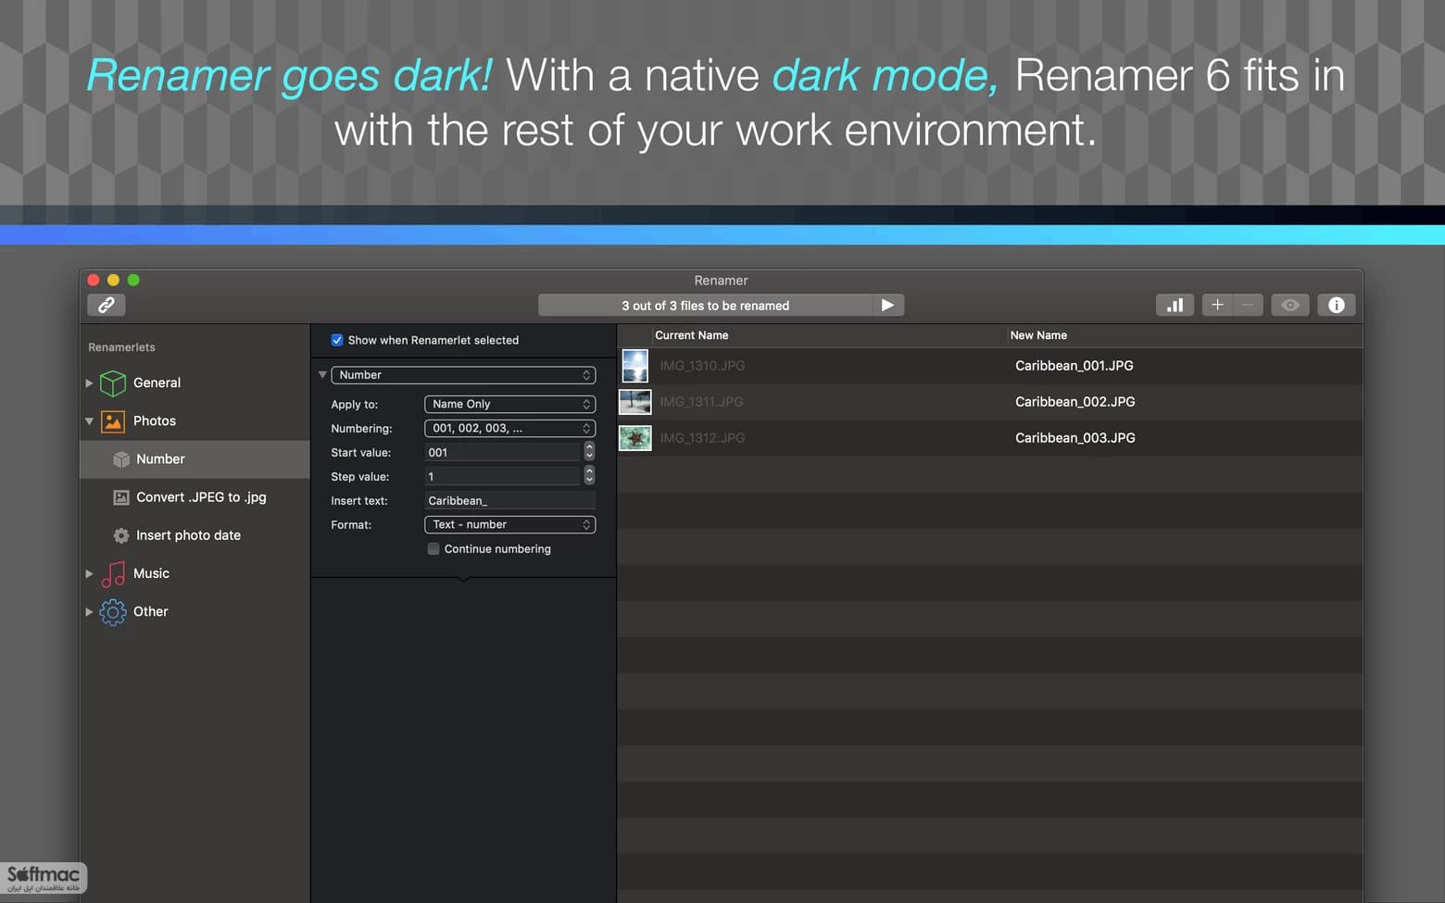Select the IMG_1310.JPG file name

tap(702, 366)
